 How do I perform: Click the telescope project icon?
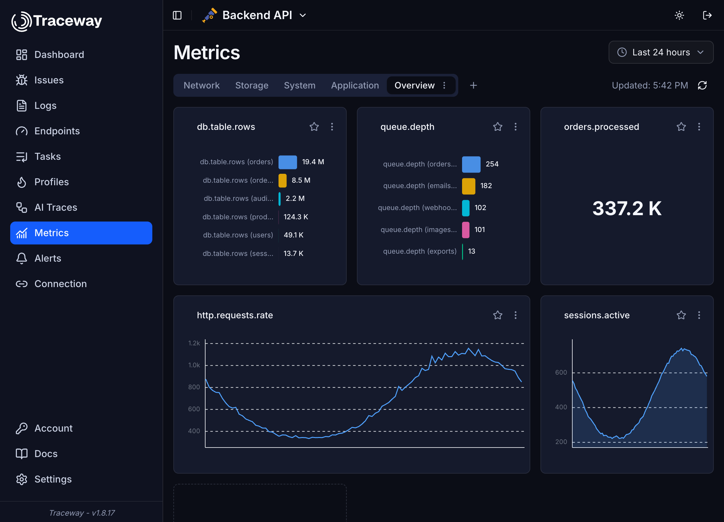tap(209, 15)
